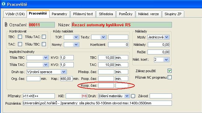Click the Koop. čas unit field
Image resolution: width=202 pixels, height=113 pixels.
[x=122, y=85]
